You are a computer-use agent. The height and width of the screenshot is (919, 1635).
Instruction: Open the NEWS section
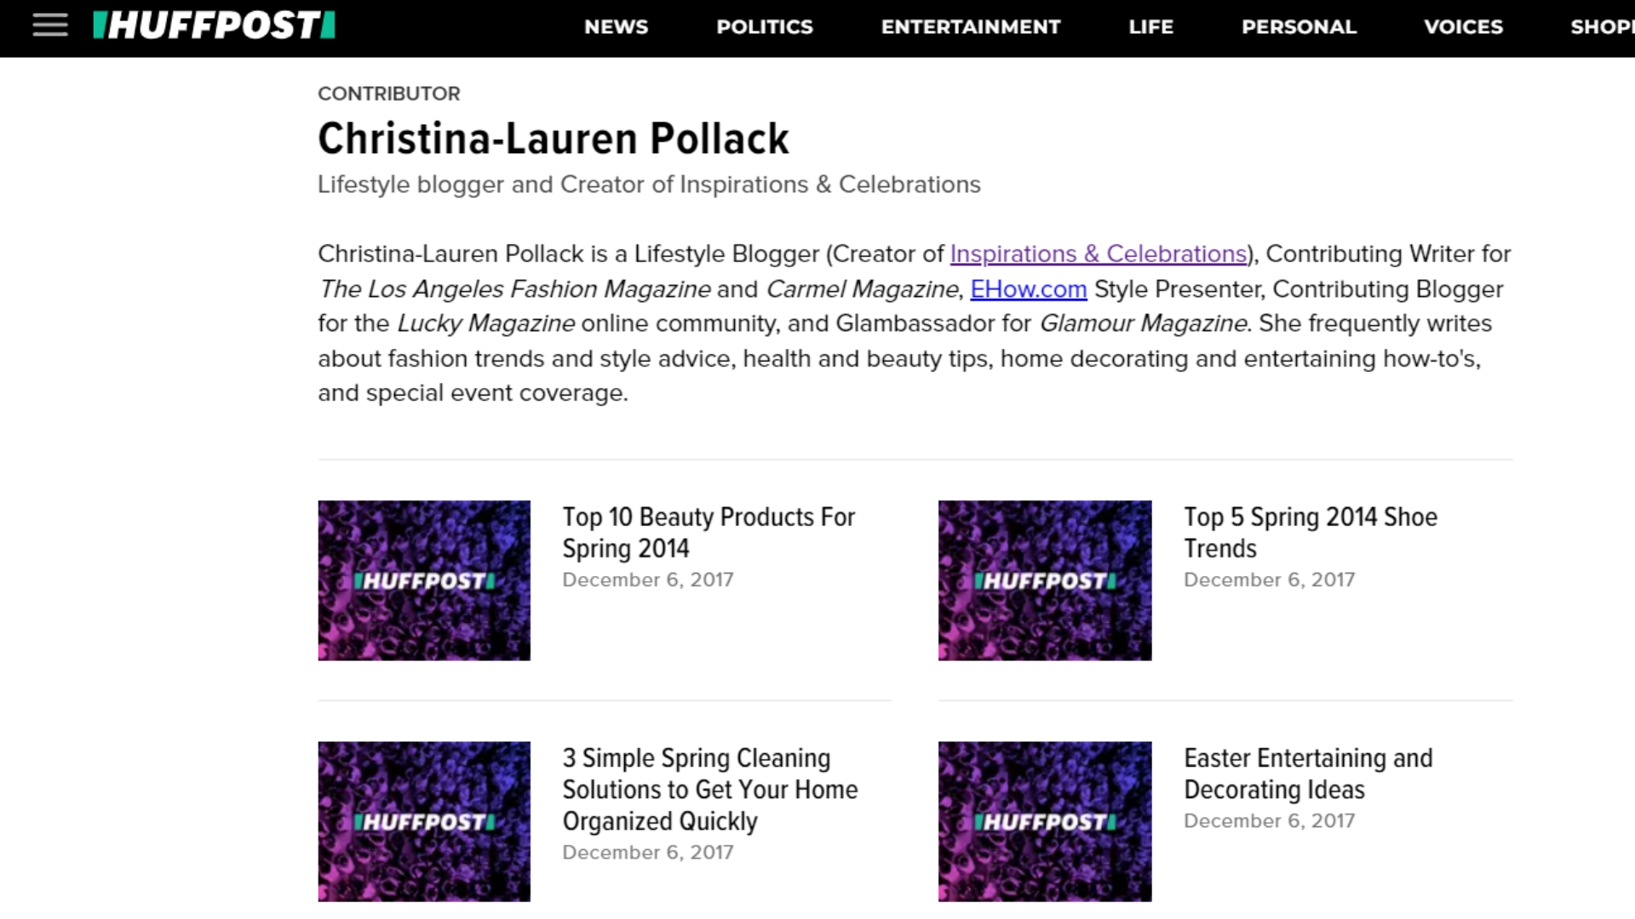click(x=616, y=26)
